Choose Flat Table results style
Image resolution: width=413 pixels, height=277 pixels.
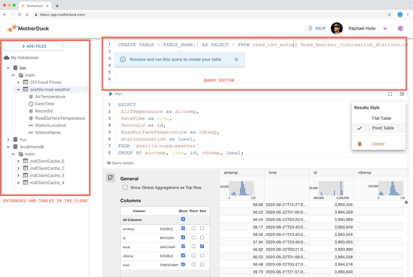[x=379, y=118]
